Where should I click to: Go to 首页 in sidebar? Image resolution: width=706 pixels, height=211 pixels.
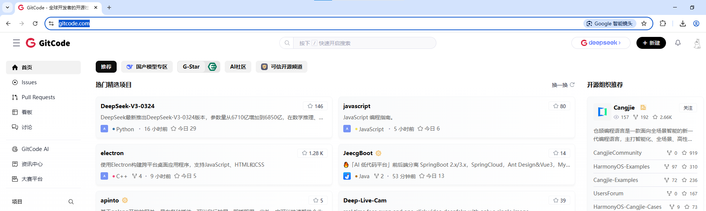point(43,67)
